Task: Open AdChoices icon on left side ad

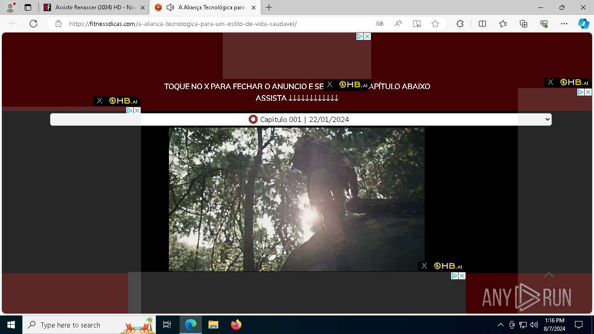Action: pyautogui.click(x=130, y=110)
